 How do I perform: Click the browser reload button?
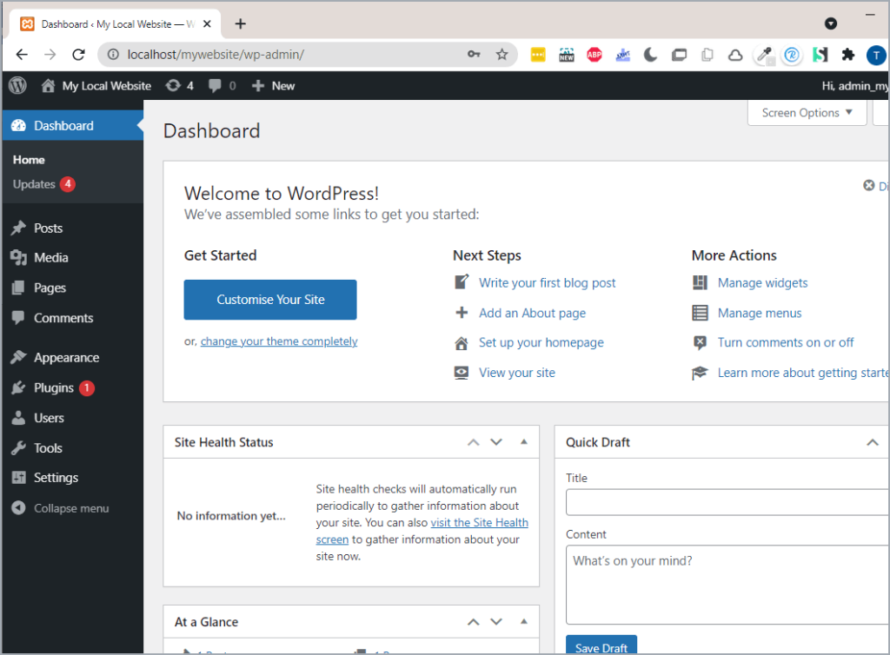(x=78, y=55)
